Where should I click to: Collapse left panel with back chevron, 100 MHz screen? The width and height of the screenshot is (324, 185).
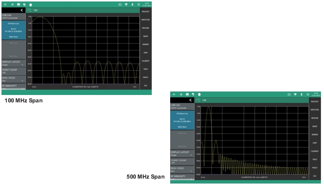pyautogui.click(x=22, y=10)
